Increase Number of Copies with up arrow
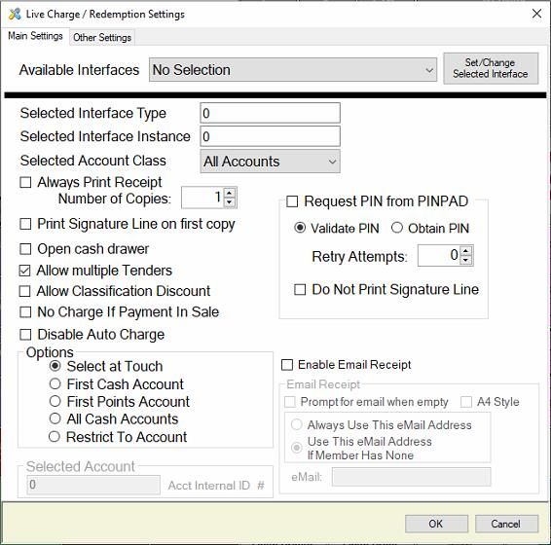551x545 pixels. pos(230,193)
